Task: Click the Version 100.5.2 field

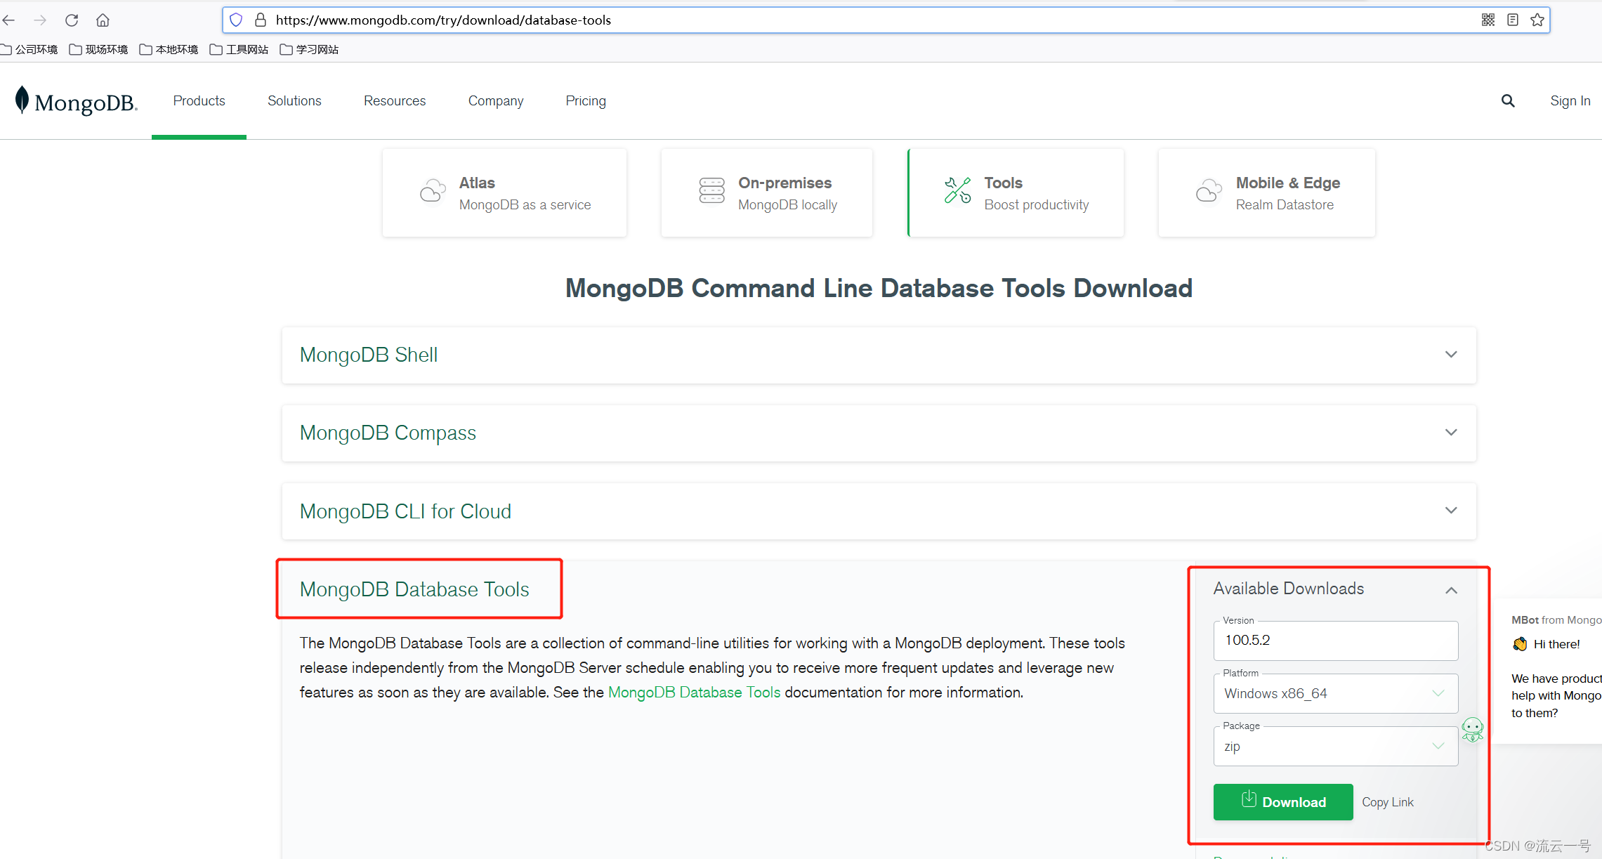Action: 1336,641
